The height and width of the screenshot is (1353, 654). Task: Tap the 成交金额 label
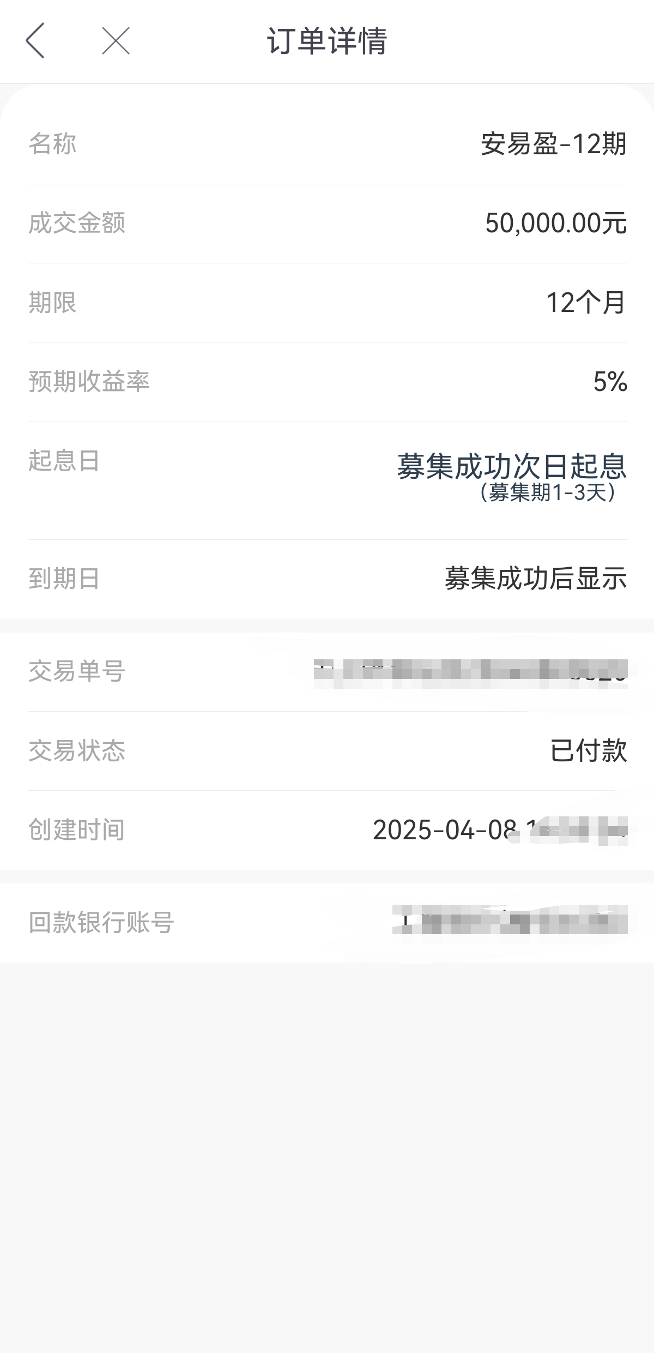(77, 223)
